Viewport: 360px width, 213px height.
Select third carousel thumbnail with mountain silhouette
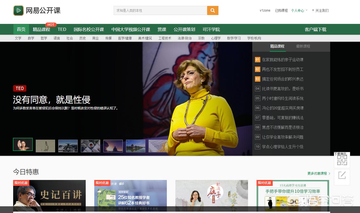pyautogui.click(x=68, y=146)
